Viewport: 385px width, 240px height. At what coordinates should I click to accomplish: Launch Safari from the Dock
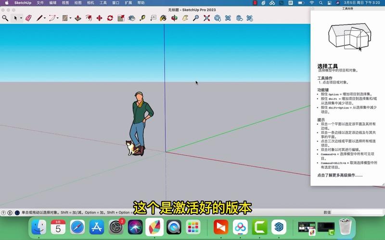tap(77, 227)
